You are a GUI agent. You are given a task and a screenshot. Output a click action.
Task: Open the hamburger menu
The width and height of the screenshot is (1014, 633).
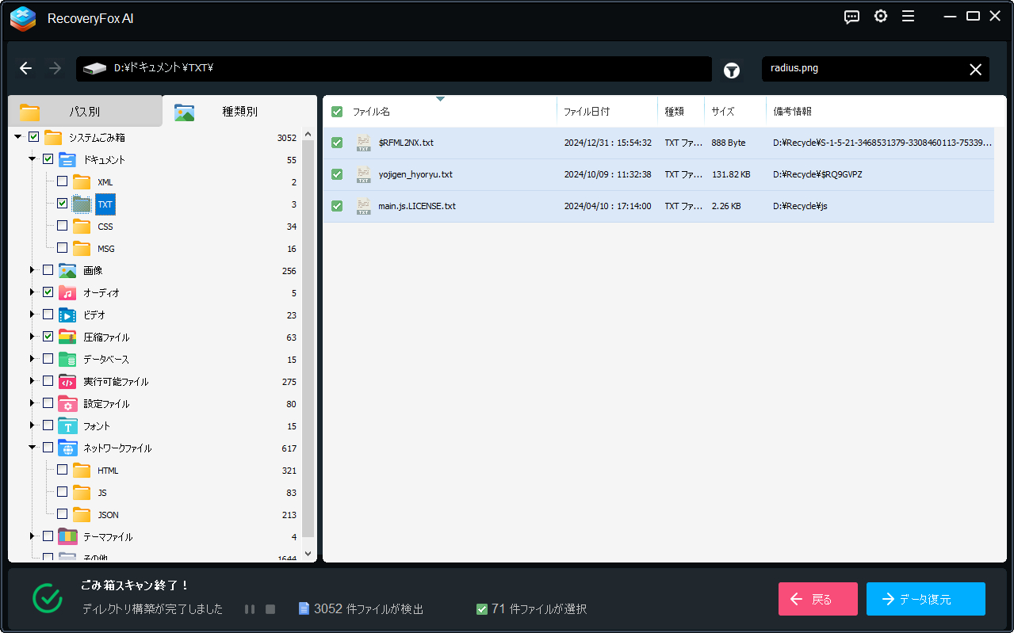(909, 17)
